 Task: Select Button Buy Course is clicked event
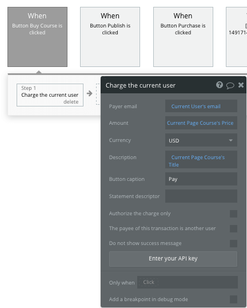pyautogui.click(x=38, y=37)
